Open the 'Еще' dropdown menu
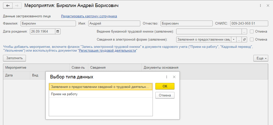This screenshot has width=273, height=125. pos(261,58)
